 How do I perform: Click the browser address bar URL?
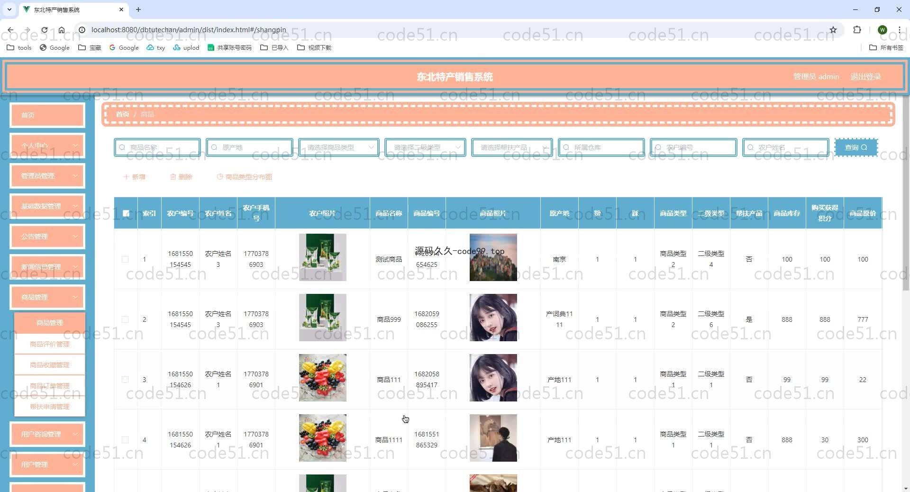189,29
